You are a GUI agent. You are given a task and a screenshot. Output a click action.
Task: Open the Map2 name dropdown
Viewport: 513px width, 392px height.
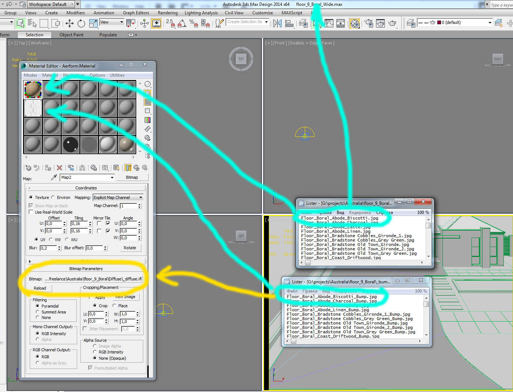87,177
